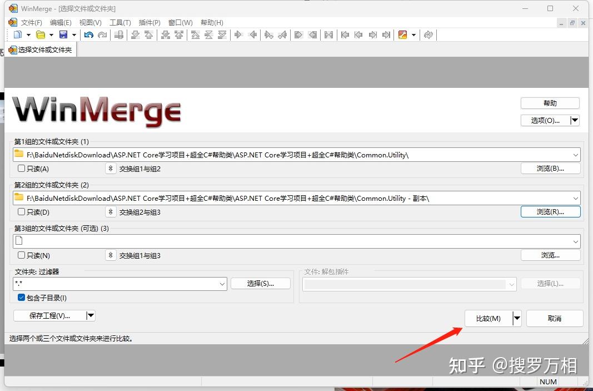This screenshot has height=391, width=593.
Task: Click the Redo icon in the toolbar
Action: tap(102, 34)
